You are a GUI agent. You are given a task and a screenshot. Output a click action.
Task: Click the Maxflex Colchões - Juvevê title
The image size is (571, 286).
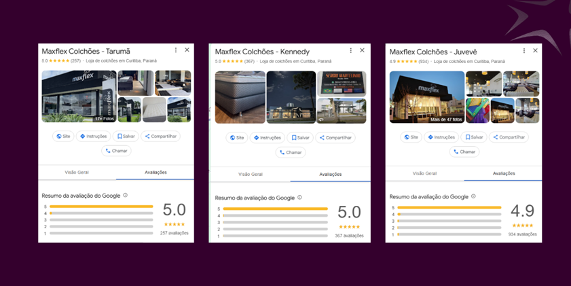coord(433,52)
